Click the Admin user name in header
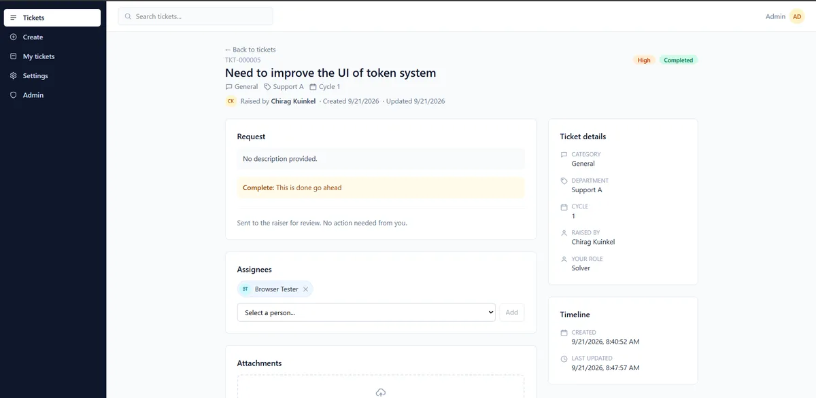 point(775,16)
